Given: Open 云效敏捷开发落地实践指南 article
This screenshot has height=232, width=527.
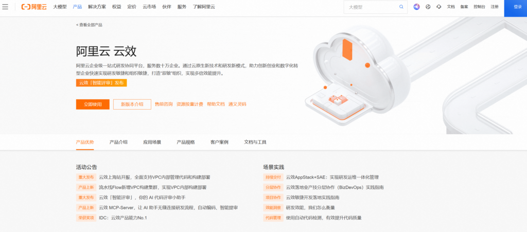Looking at the screenshot, I should pyautogui.click(x=312, y=198).
